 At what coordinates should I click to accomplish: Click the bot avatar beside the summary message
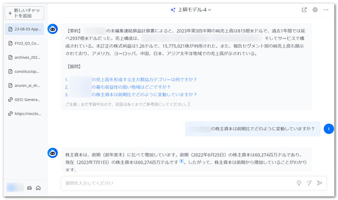click(x=53, y=29)
